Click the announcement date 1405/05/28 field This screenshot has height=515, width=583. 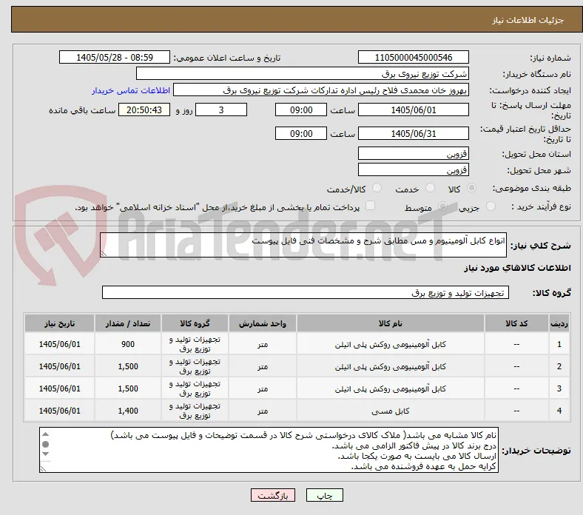[x=115, y=57]
